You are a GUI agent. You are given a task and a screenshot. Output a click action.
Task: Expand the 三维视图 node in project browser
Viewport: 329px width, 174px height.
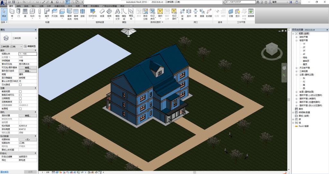[x=296, y=71]
